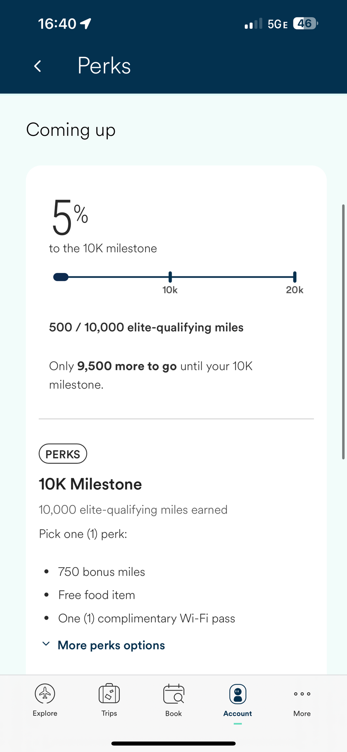
Task: Open the More three-dots icon
Action: click(x=302, y=694)
